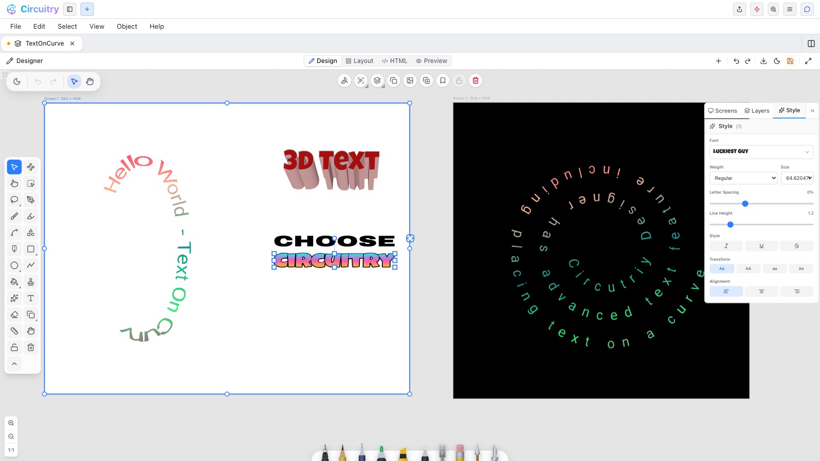Switch to the Layers panel tab
The width and height of the screenshot is (820, 461).
[x=757, y=111]
